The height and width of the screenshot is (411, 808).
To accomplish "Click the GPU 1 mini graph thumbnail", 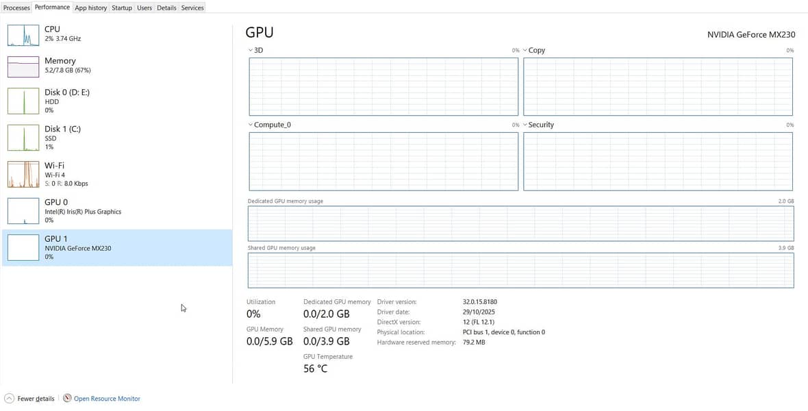I will (23, 247).
